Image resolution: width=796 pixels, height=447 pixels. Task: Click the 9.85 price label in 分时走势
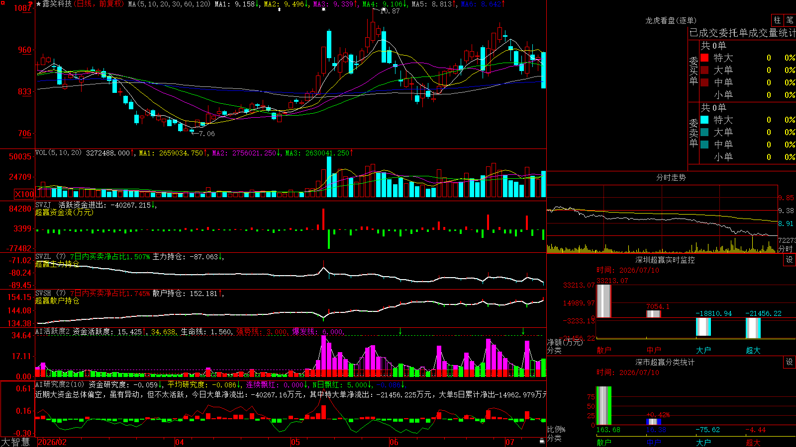786,198
